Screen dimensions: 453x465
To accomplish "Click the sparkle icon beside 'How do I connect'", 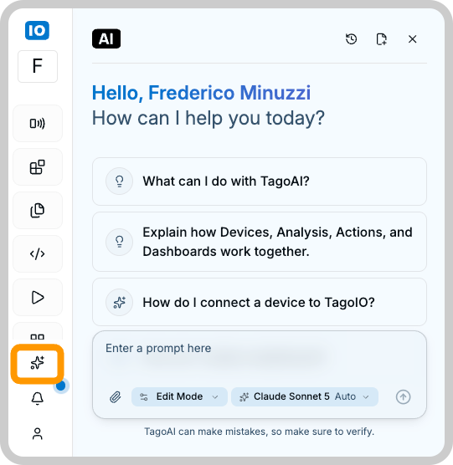I will [120, 302].
